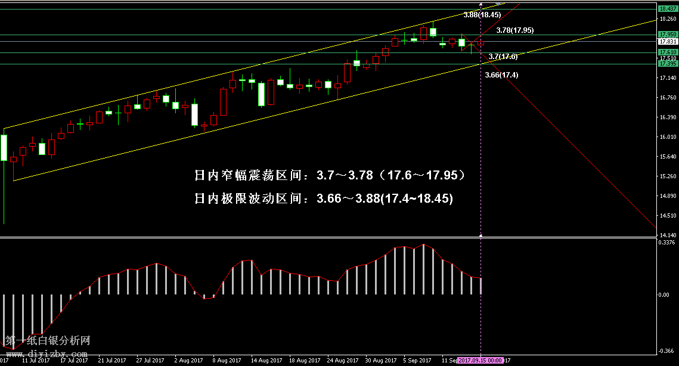Screen dimensions: 679x366
Task: Click the current price label 17.831
Action: (x=667, y=42)
